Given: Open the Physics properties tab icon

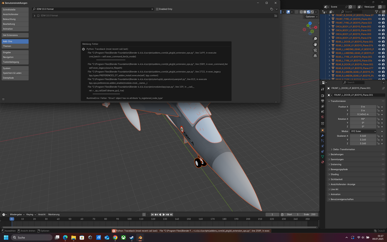Looking at the screenshot, I should (x=323, y=146).
